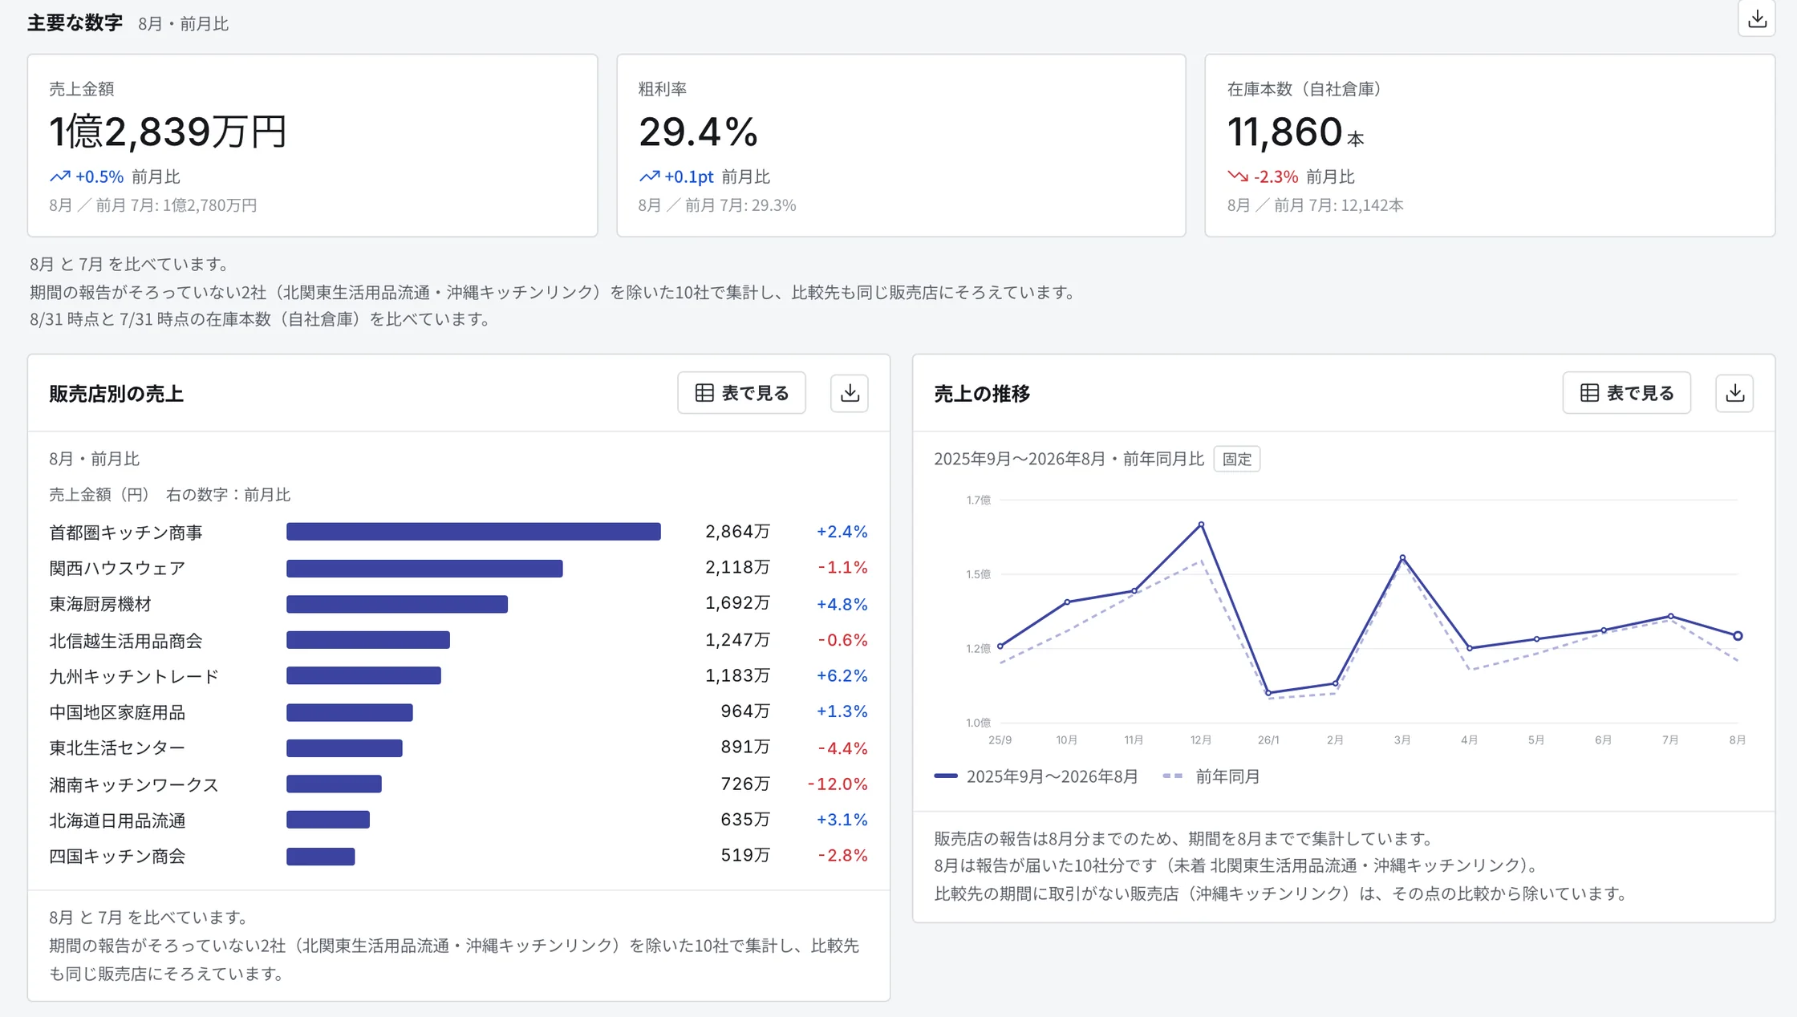Click the 12月 x-axis label

(x=1201, y=739)
